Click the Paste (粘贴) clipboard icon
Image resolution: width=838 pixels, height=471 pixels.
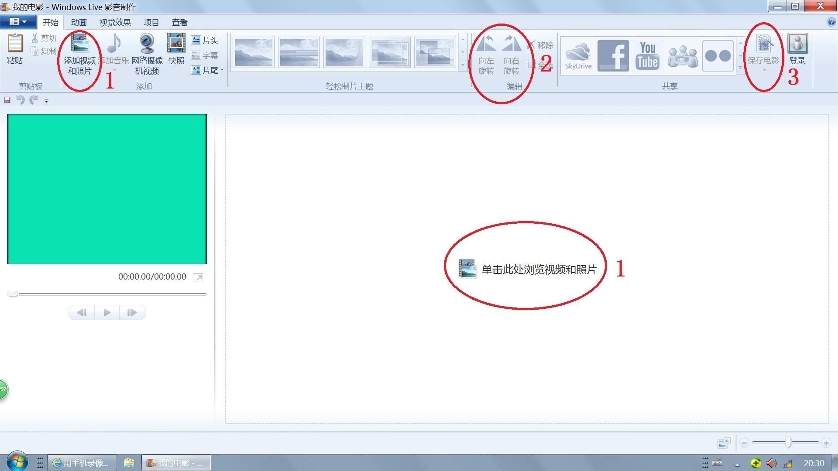point(15,44)
